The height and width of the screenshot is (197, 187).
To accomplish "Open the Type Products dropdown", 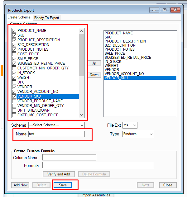I will click(x=138, y=134).
